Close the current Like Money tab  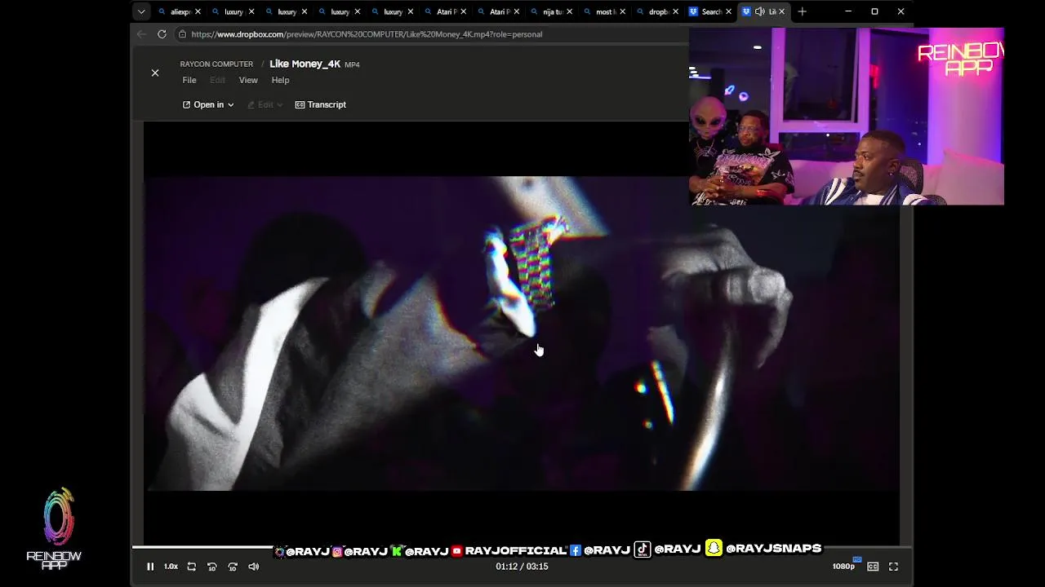click(x=781, y=11)
